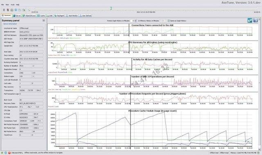This screenshot has width=262, height=155.
Task: Click the blue round toolbar icon
Action: tap(16, 10)
